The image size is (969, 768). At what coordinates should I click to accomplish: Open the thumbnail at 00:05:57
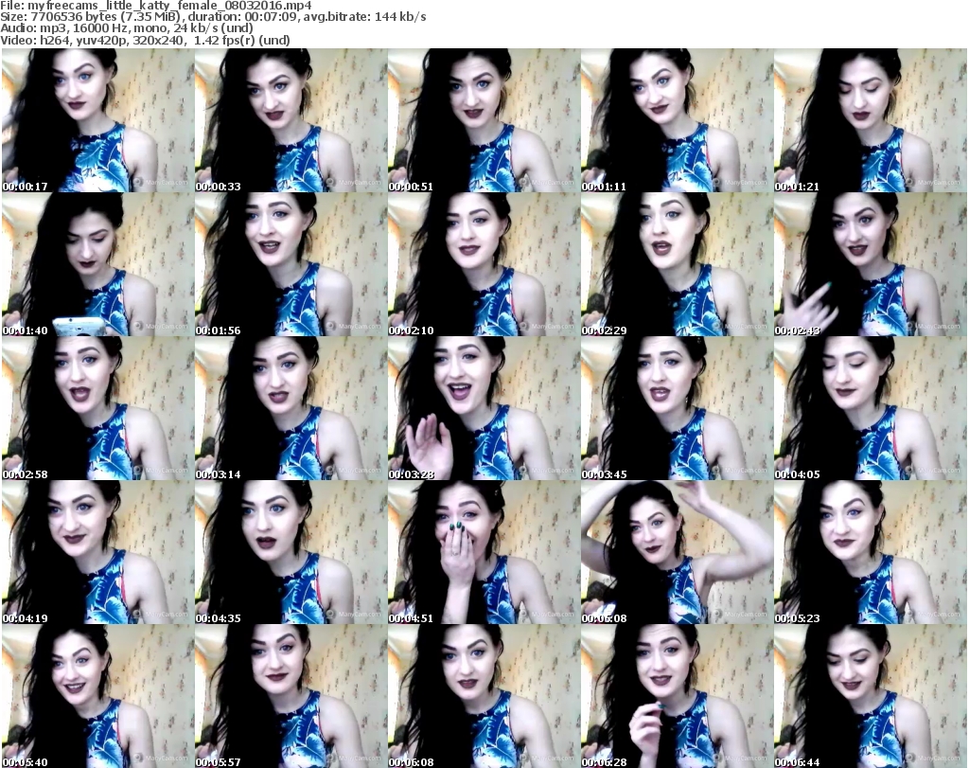point(291,696)
